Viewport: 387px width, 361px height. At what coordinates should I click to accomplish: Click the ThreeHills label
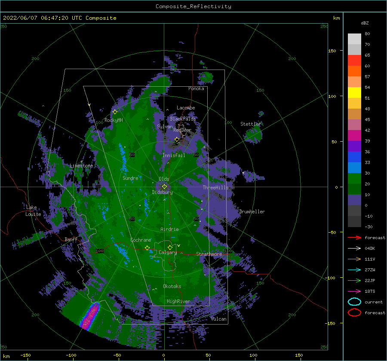click(216, 188)
